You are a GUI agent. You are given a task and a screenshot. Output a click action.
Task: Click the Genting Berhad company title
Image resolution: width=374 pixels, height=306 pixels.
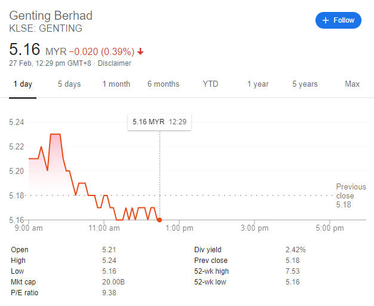click(x=51, y=16)
